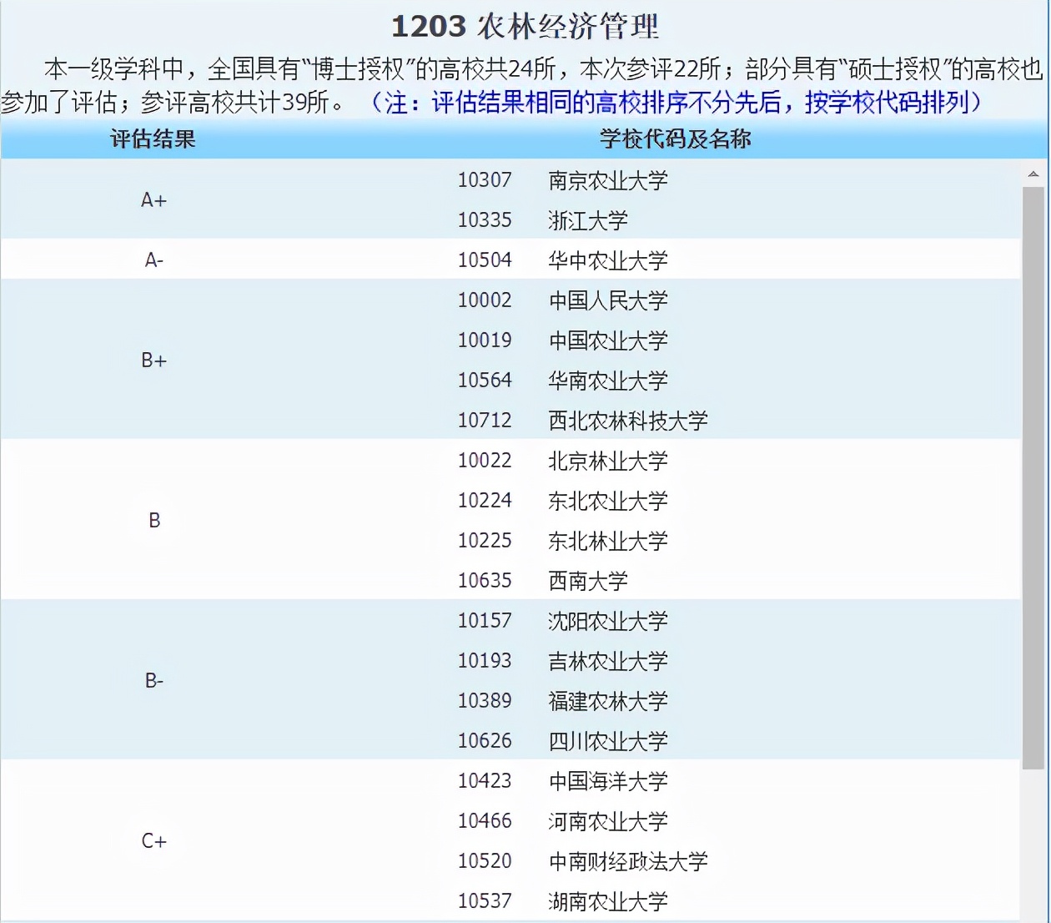
Task: Open the 中国人民大学 entry
Action: (x=607, y=300)
